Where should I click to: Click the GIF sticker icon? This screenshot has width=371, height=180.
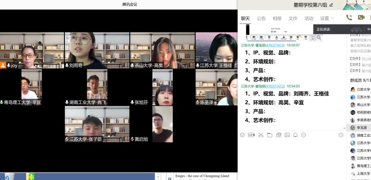(251, 135)
